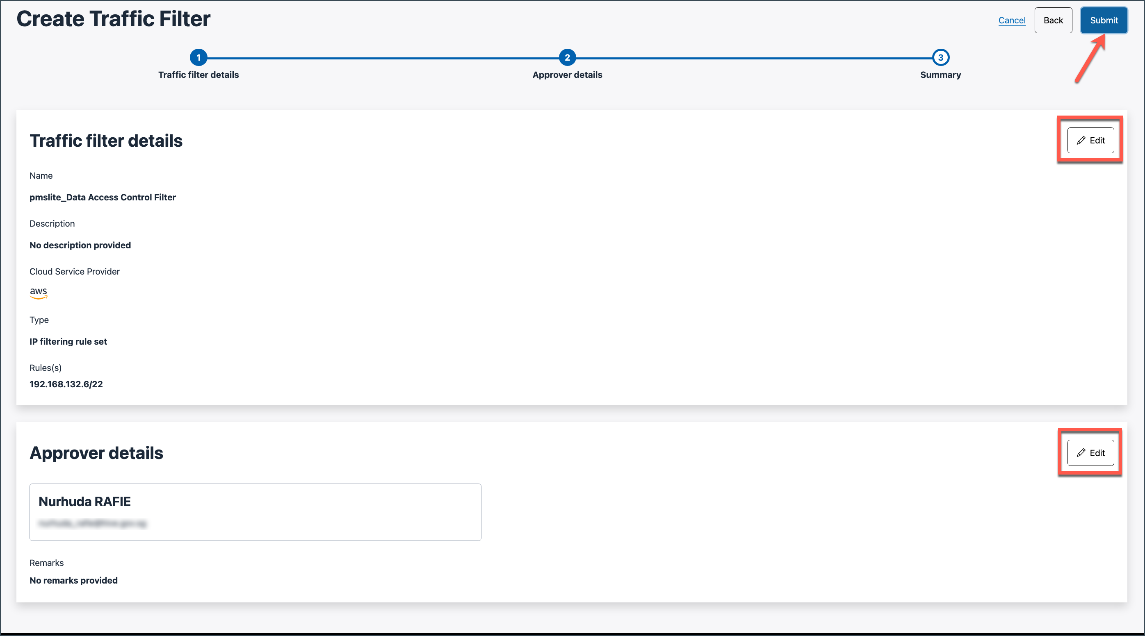Screen dimensions: 1145x636
Task: Click the Cancel link
Action: 1012,20
